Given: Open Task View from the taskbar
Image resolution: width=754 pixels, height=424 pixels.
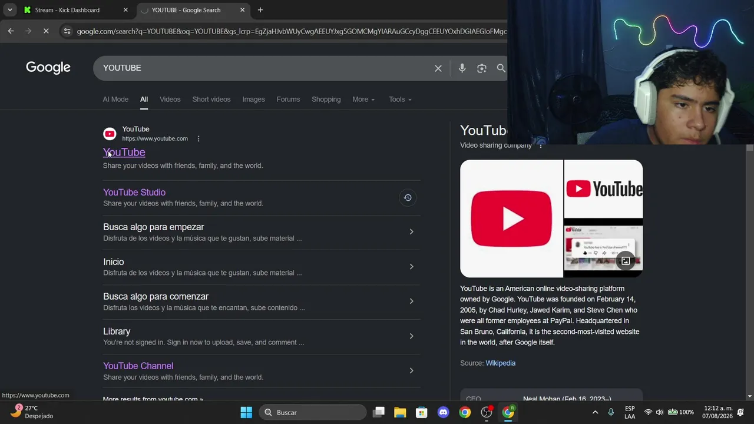Looking at the screenshot, I should tap(379, 412).
